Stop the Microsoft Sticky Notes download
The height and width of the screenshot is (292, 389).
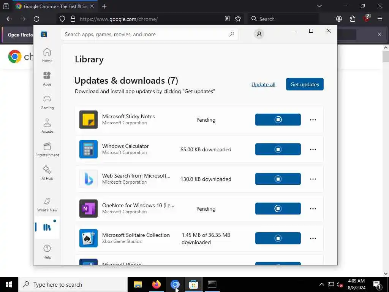click(x=278, y=120)
